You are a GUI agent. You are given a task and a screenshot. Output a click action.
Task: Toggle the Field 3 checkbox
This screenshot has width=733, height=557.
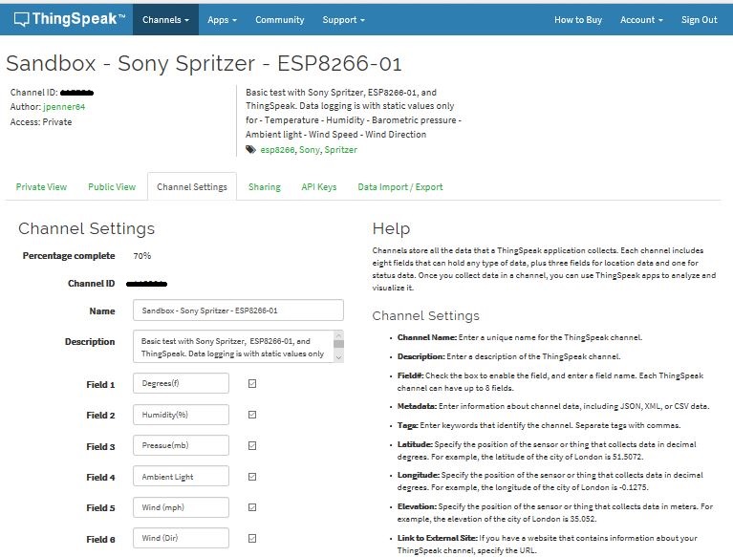tap(252, 445)
